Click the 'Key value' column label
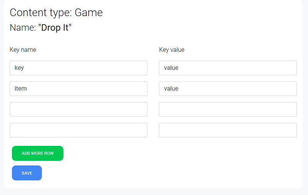This screenshot has height=195, width=308. point(172,50)
